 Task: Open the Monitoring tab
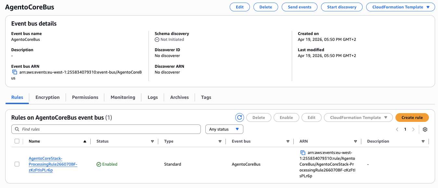click(123, 97)
